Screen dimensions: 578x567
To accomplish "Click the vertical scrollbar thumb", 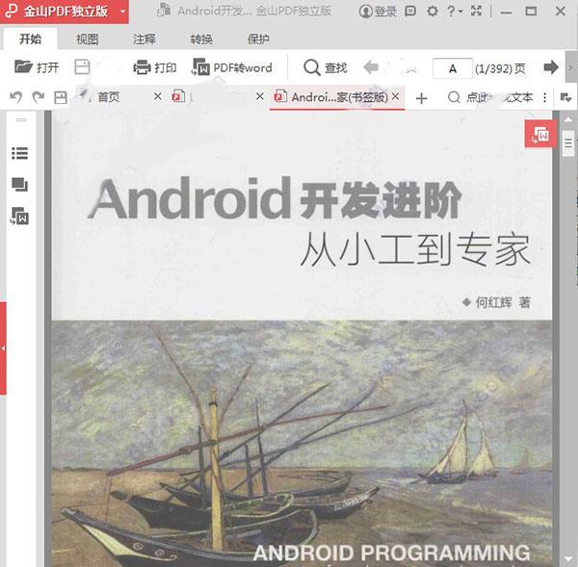I will pyautogui.click(x=567, y=144).
